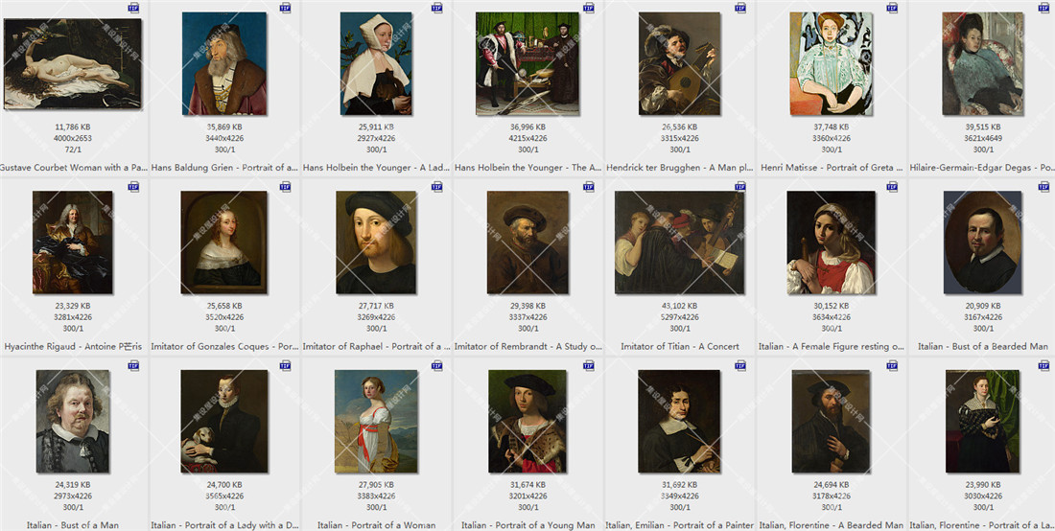Screen dimensions: 1055x531
Task: Select Imitator of Rembrandt study thumbnail
Action: pyautogui.click(x=527, y=242)
